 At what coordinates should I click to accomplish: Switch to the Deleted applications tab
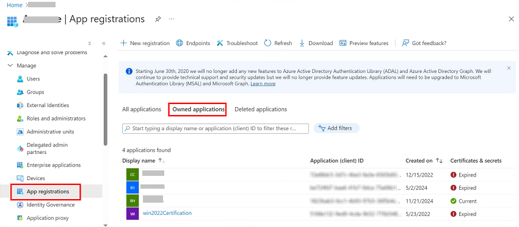[261, 109]
